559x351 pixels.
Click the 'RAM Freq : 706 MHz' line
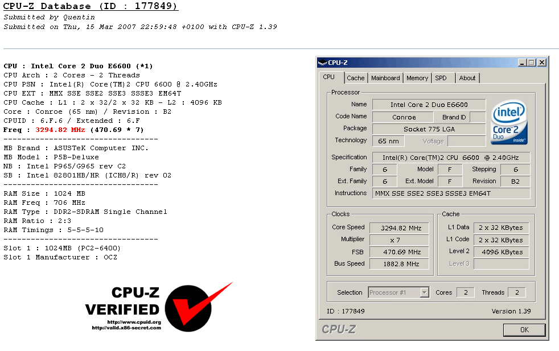point(44,203)
